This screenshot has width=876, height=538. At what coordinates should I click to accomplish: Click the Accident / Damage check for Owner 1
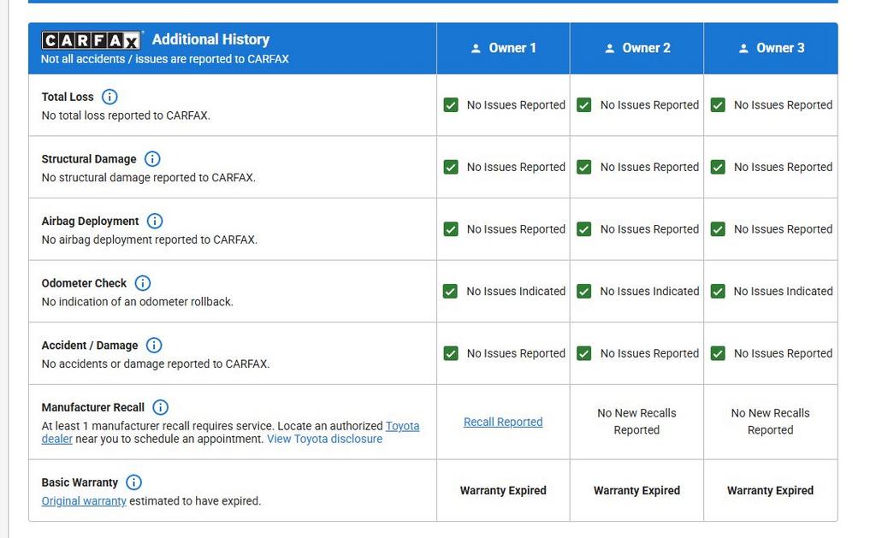pos(451,353)
